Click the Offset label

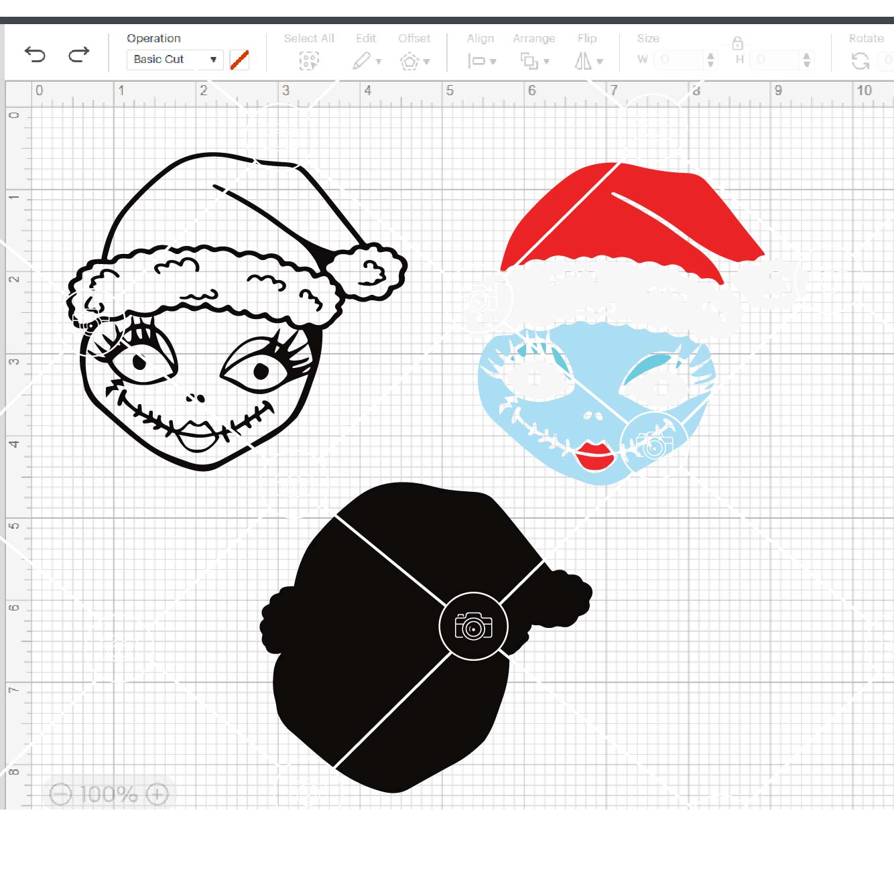(x=414, y=38)
